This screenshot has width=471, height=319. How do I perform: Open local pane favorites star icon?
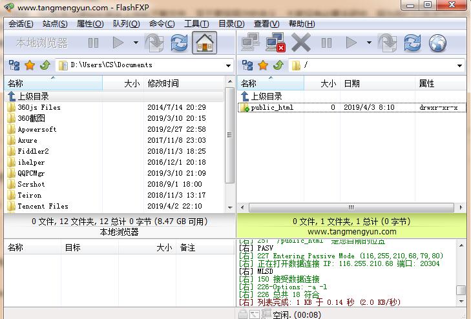(30, 65)
